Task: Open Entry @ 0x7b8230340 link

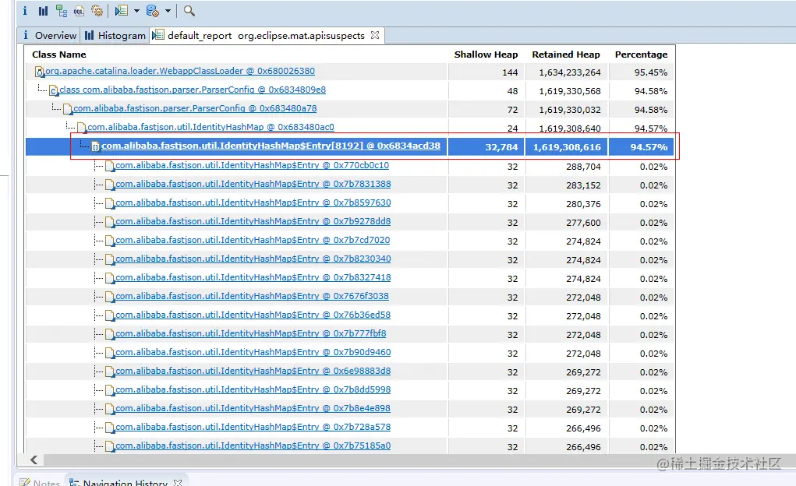Action: coord(253,259)
